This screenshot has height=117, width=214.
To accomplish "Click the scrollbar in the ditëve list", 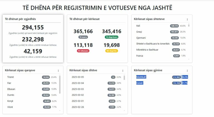I will tap(124, 84).
